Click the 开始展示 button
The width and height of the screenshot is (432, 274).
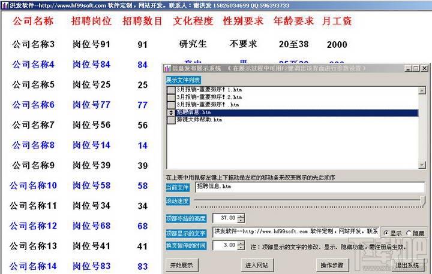[181, 265]
